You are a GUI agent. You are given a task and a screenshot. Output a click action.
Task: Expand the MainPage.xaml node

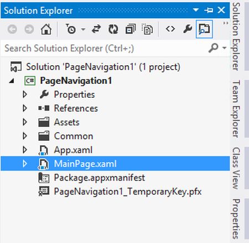pos(25,163)
